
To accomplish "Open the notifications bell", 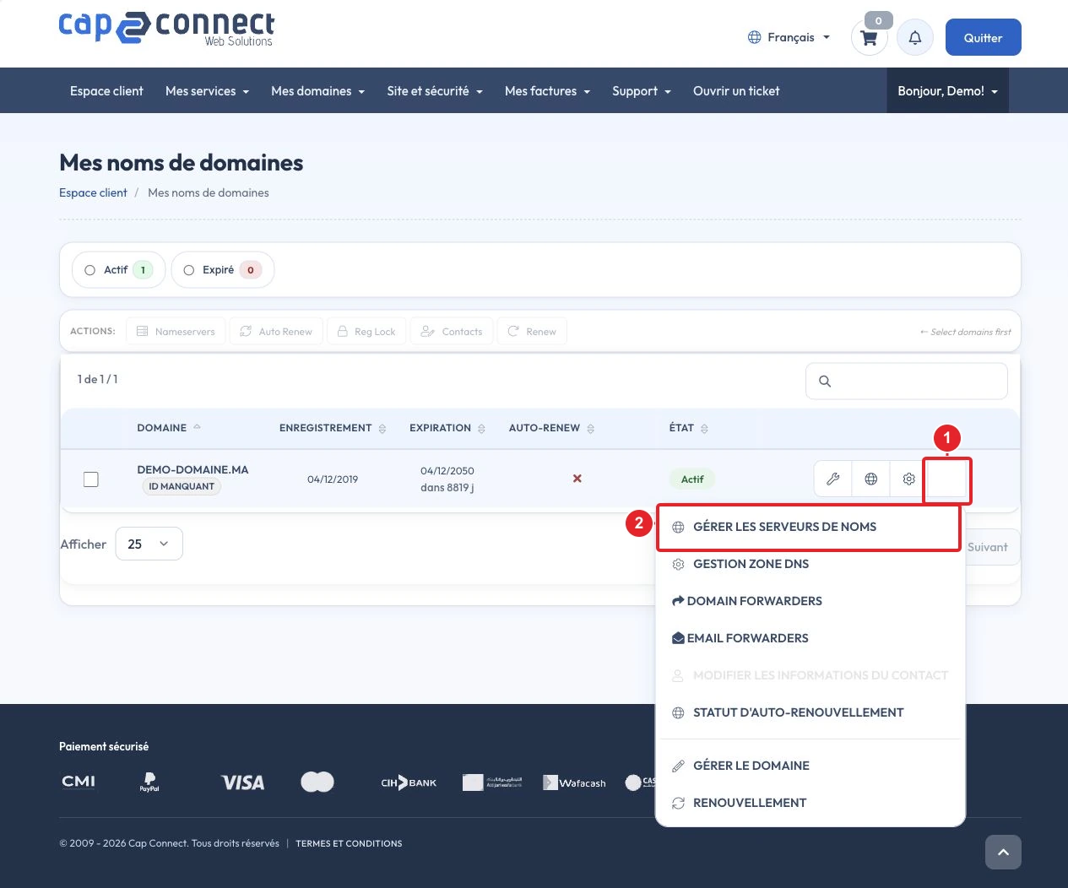I will coord(914,38).
